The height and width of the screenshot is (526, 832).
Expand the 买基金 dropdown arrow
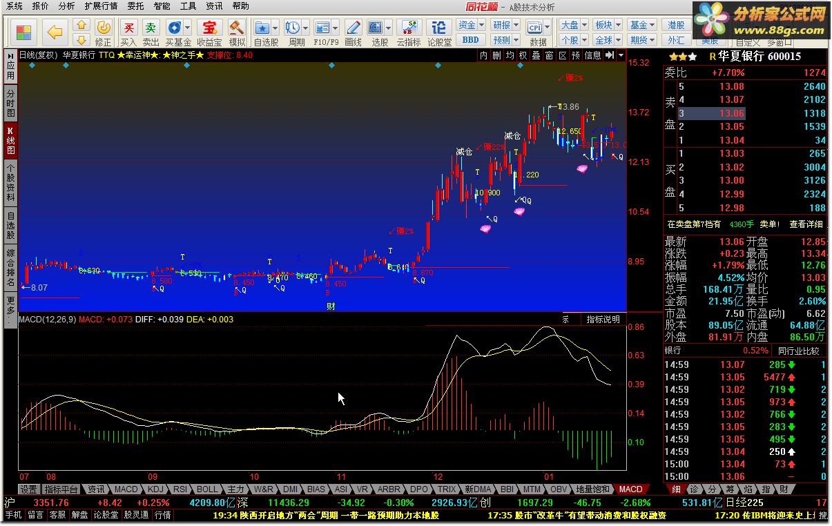(x=188, y=28)
